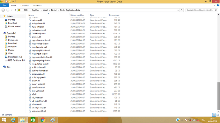
Task: Click the Ali3n breadcrumb segment
Action: point(26,10)
